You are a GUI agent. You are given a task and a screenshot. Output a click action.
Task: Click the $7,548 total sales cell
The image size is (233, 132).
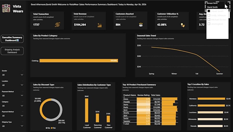point(157,105)
